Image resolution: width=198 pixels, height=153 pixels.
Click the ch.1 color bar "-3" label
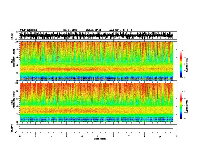184,50
